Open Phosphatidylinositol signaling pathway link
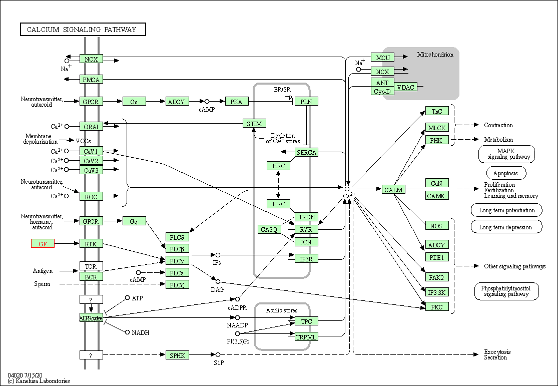This screenshot has width=558, height=386. click(506, 291)
